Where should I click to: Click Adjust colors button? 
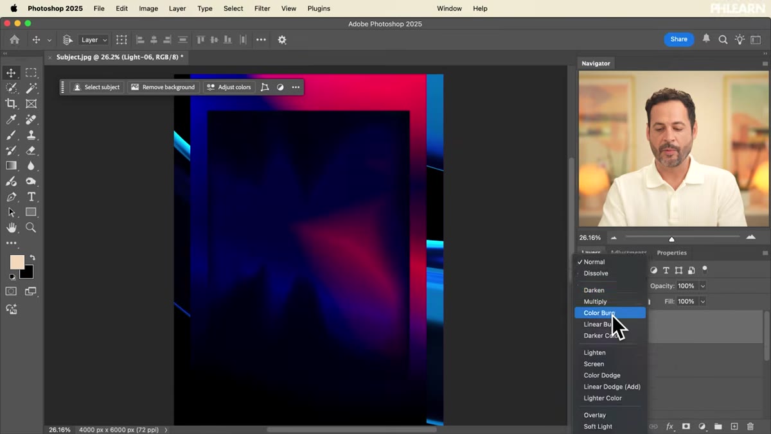coord(229,87)
